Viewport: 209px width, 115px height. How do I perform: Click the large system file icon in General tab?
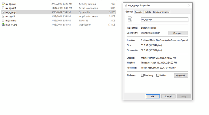point(130,19)
